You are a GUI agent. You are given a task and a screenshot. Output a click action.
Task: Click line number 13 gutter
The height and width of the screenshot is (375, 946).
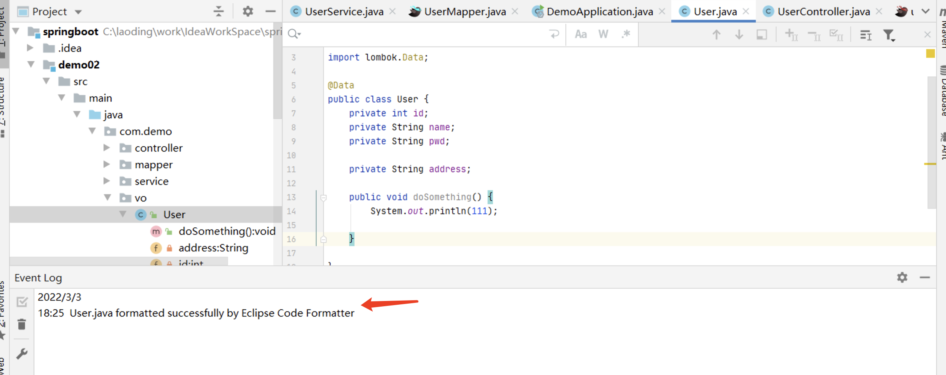coord(291,197)
